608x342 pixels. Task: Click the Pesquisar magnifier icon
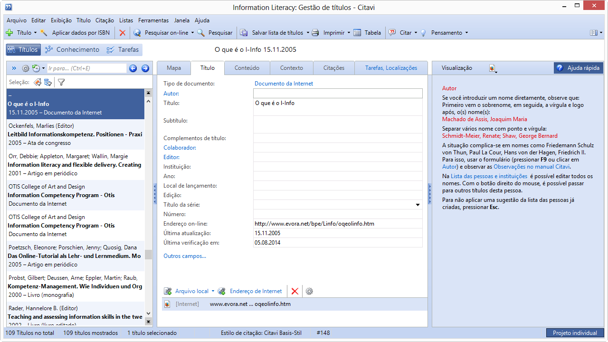(201, 33)
